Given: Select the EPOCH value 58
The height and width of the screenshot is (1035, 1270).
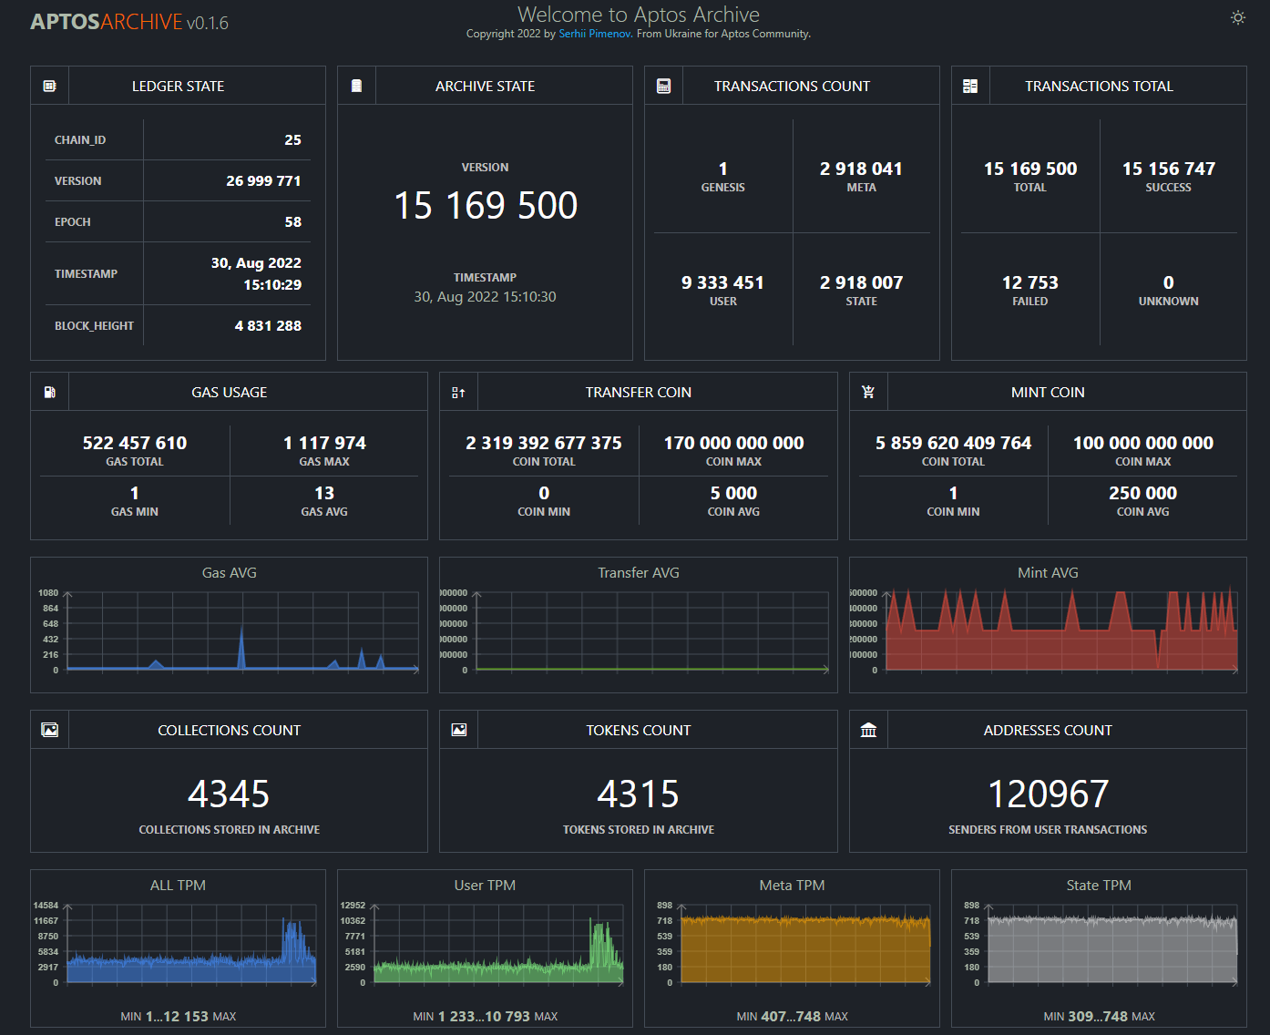Looking at the screenshot, I should [x=292, y=221].
